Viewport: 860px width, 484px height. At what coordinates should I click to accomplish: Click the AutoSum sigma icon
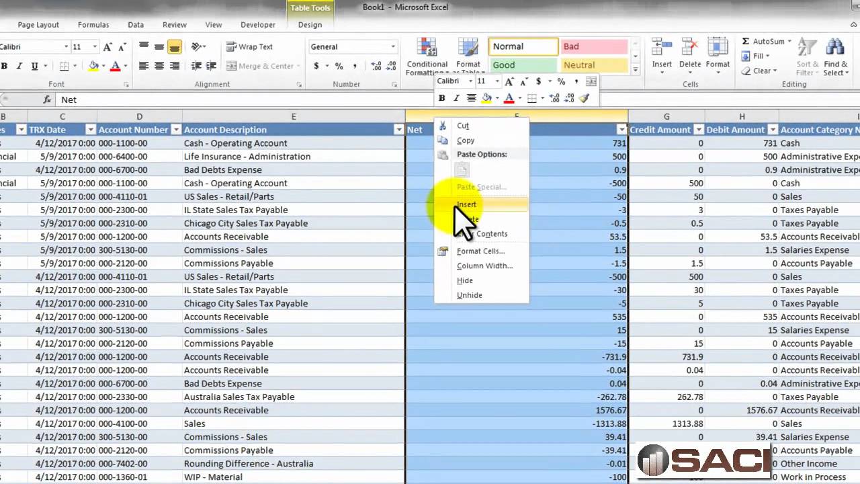(x=746, y=42)
